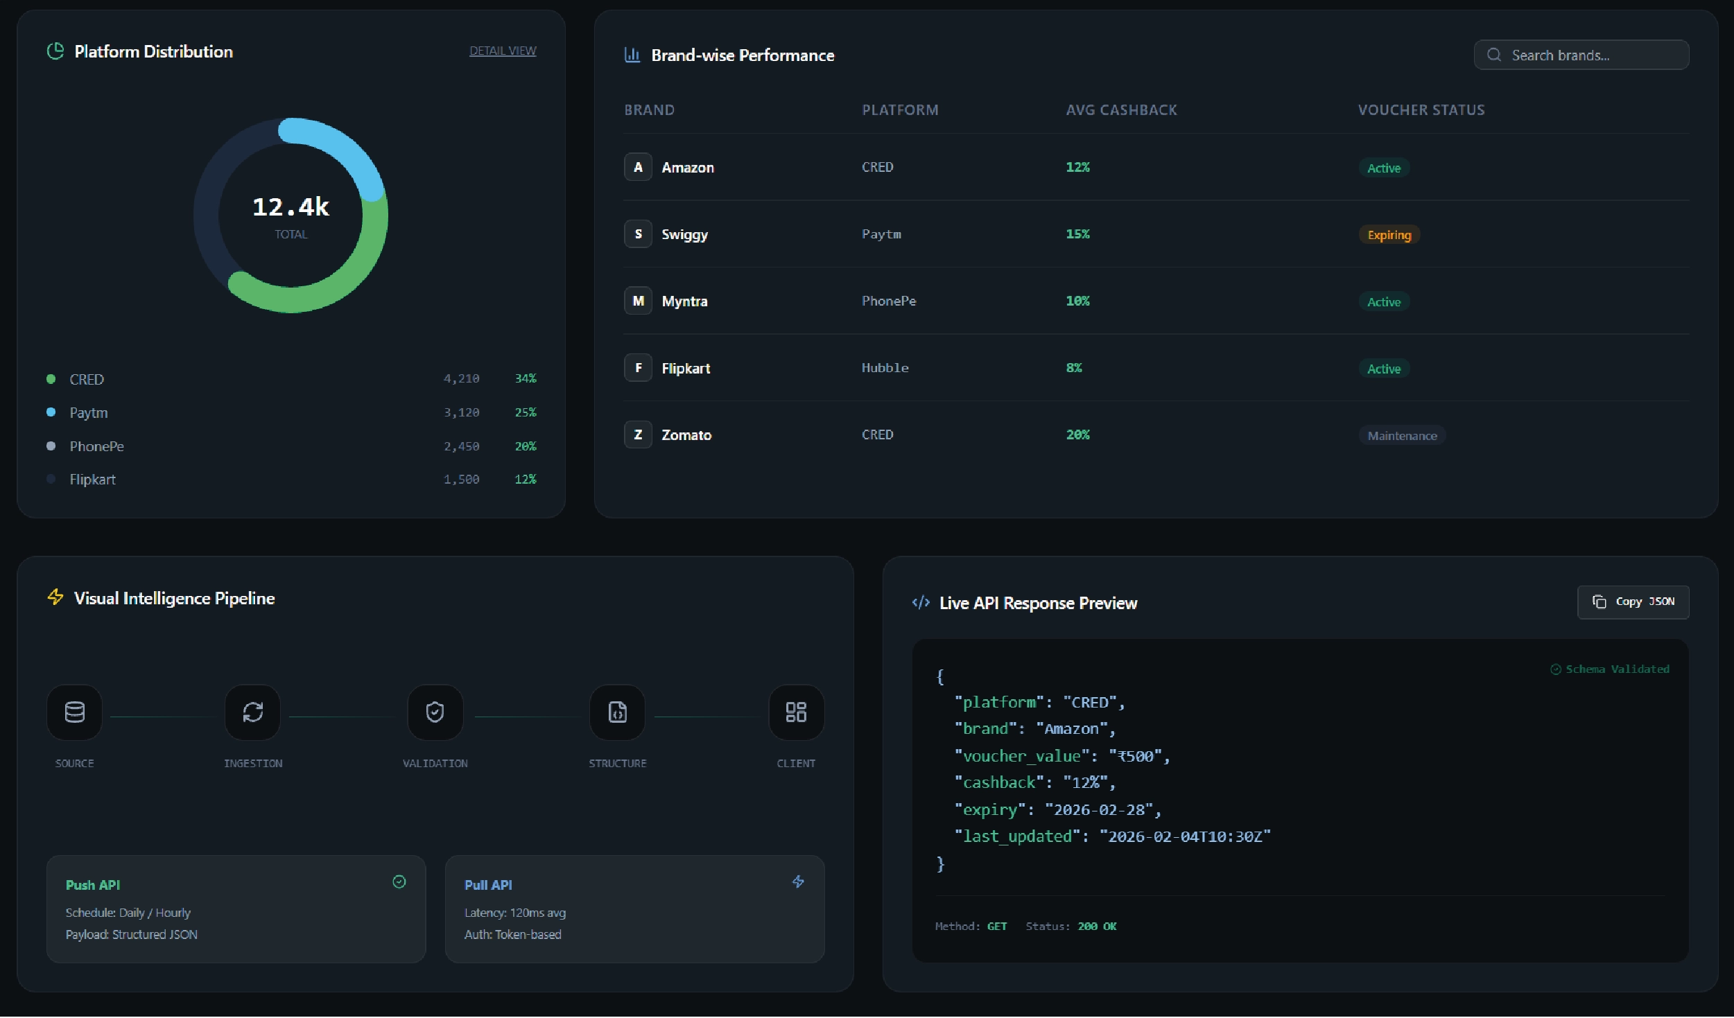Click the Maintenance status badge for Zomato
Viewport: 1734px width, 1018px height.
pyautogui.click(x=1402, y=436)
